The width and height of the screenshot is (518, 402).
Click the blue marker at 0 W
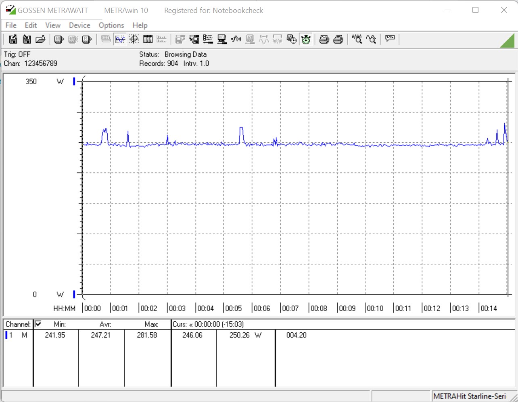(74, 294)
